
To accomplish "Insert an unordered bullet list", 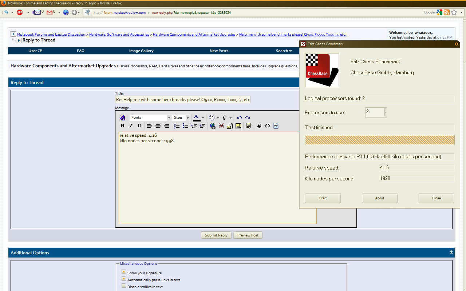I will click(x=185, y=126).
